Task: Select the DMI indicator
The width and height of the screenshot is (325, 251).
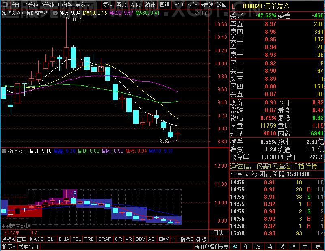Action: click(51, 239)
